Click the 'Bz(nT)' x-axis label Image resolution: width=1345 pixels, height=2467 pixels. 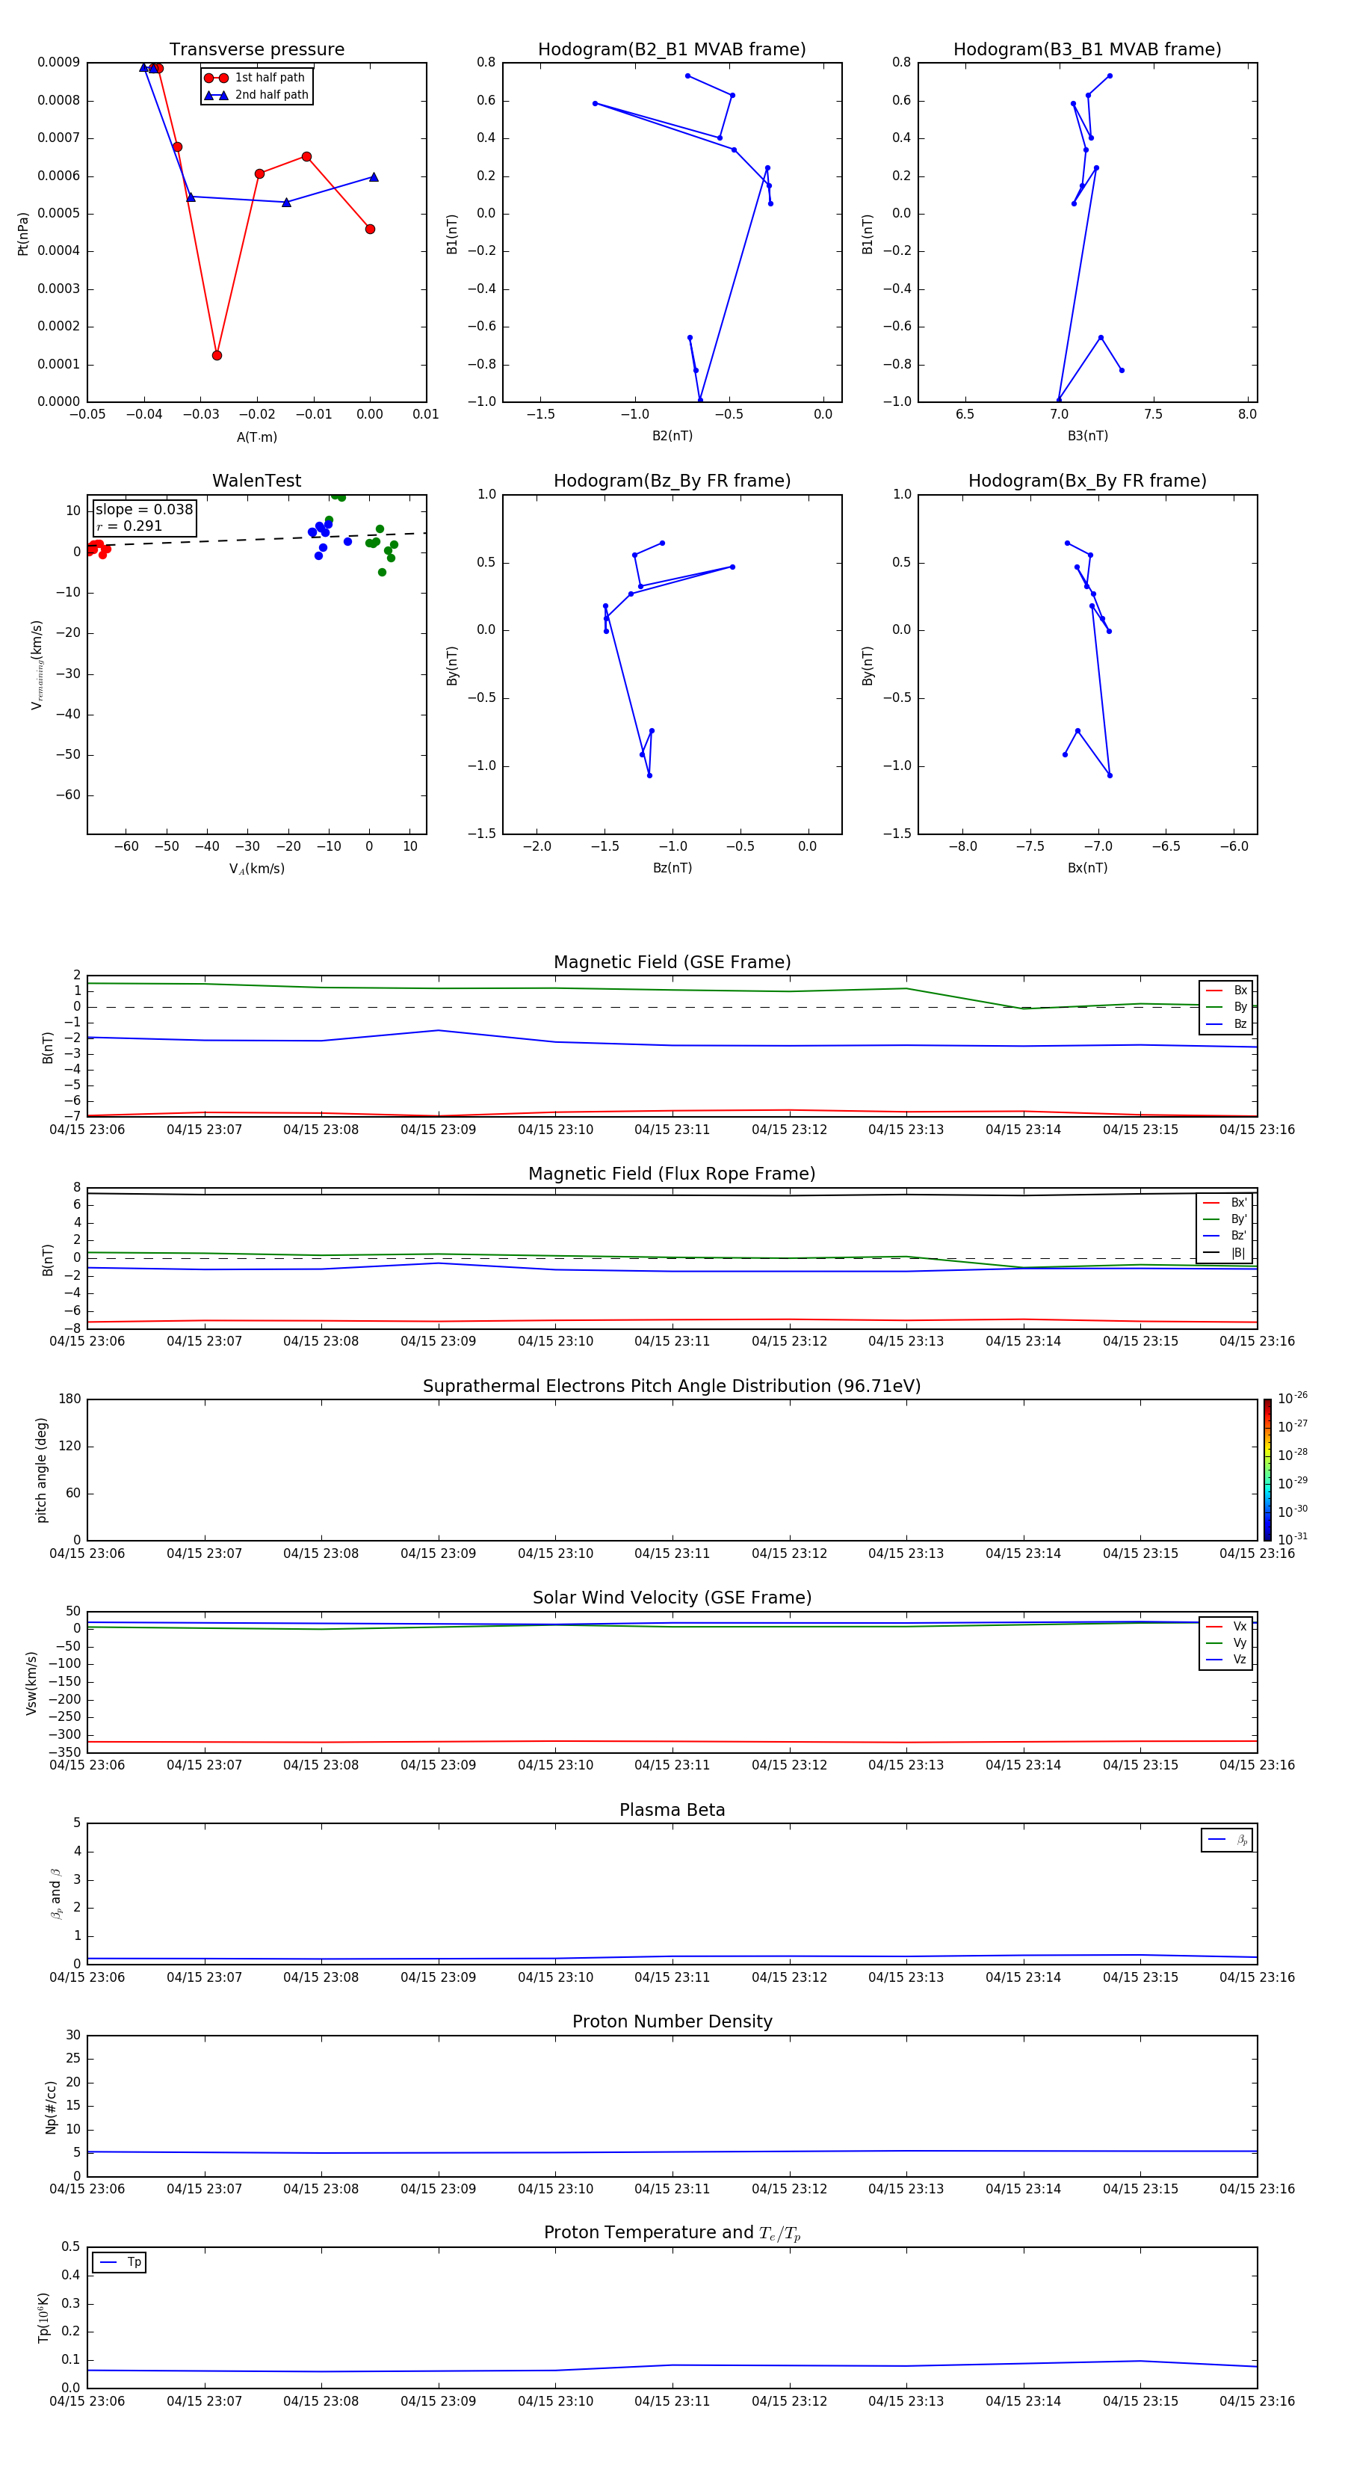click(672, 868)
